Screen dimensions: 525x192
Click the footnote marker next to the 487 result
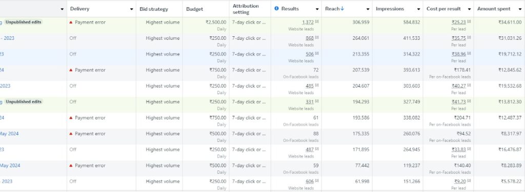click(317, 149)
